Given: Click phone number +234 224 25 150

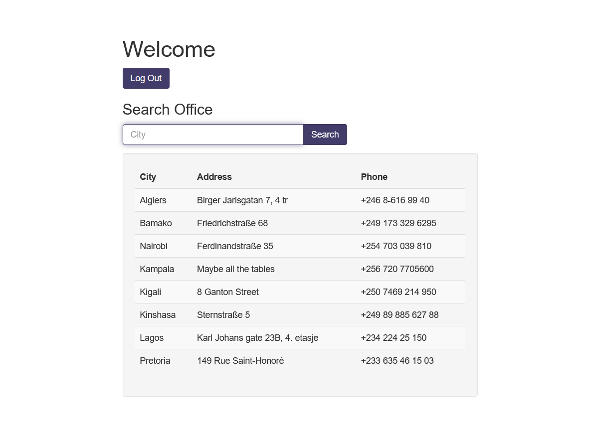Looking at the screenshot, I should pos(394,337).
